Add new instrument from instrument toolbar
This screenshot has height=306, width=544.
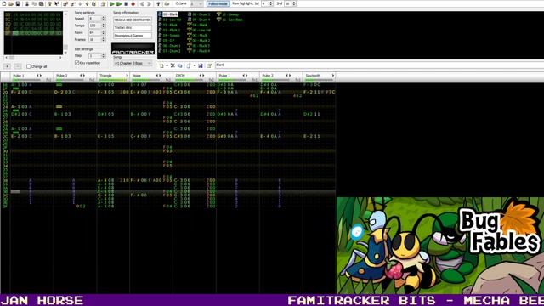point(161,65)
